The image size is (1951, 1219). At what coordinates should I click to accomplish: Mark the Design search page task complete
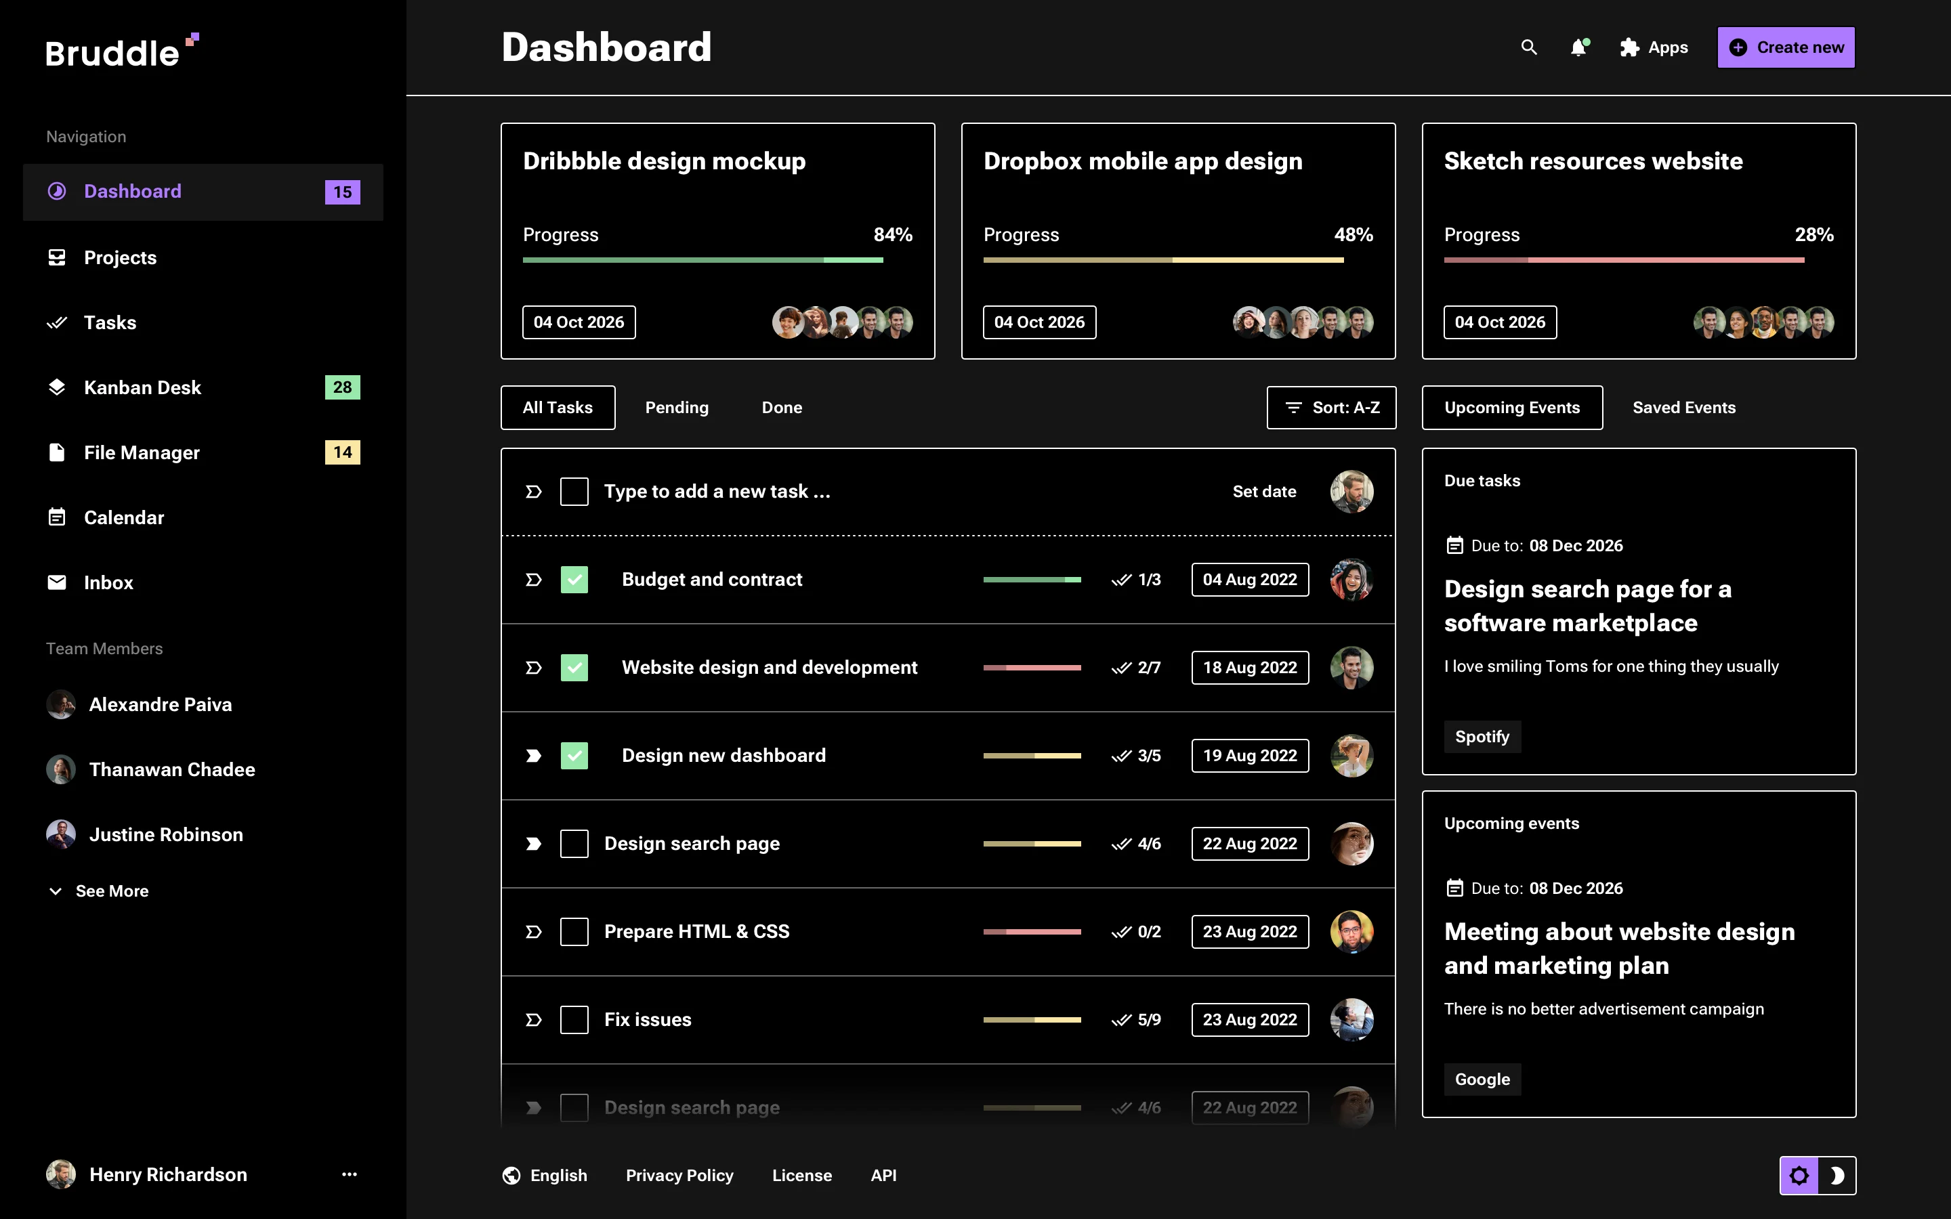[575, 843]
